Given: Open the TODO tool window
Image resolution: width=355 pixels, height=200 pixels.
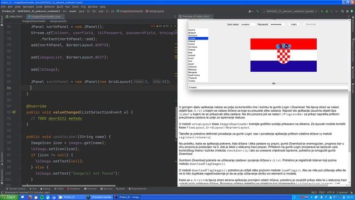Looking at the screenshot, I should [59, 189].
